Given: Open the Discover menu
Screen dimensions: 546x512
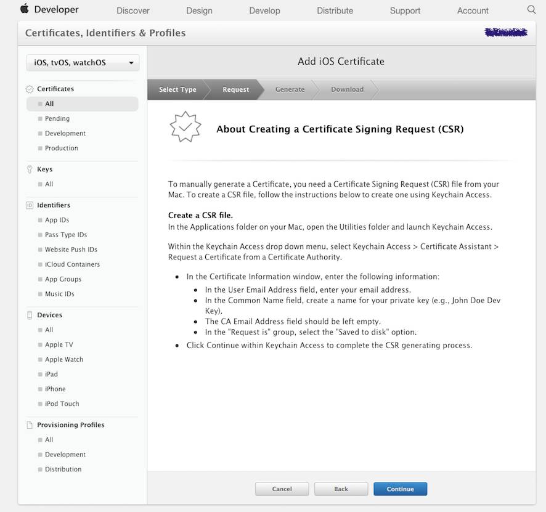Looking at the screenshot, I should point(132,11).
